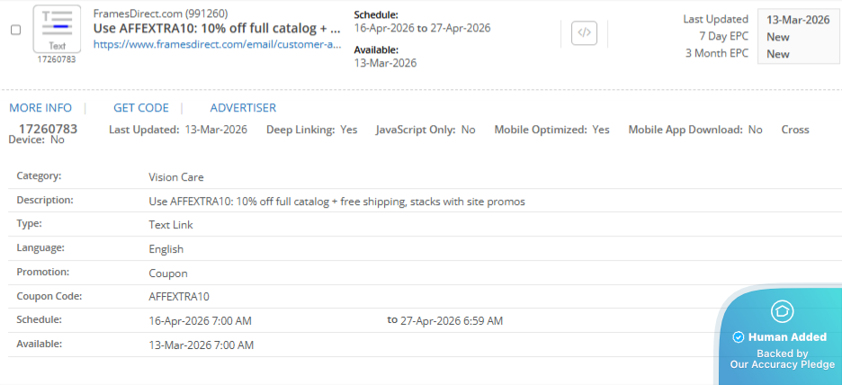The image size is (842, 385).
Task: Click the FramesDirect.com (991260) advertiser name
Action: pyautogui.click(x=159, y=13)
